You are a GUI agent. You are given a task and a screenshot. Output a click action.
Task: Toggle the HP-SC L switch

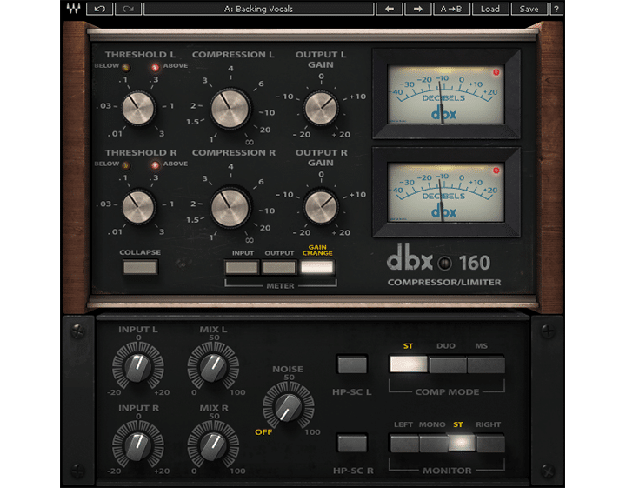pyautogui.click(x=352, y=364)
